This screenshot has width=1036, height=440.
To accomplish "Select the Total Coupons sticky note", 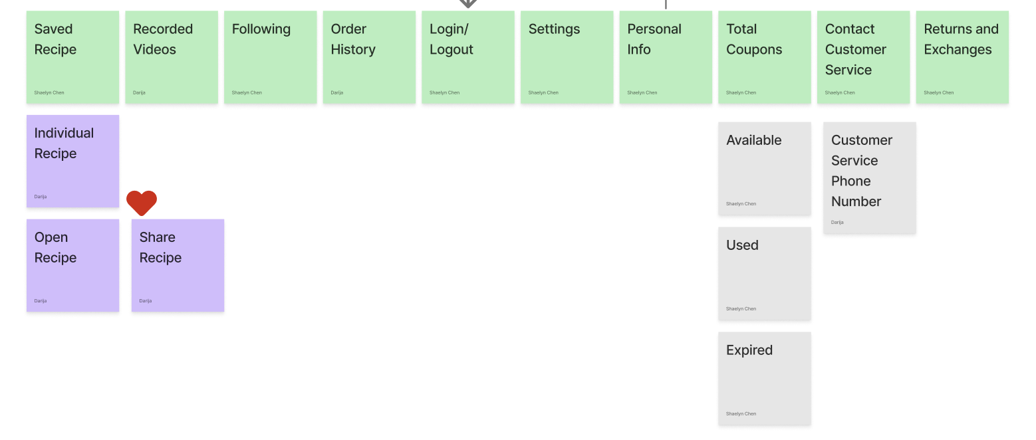I will pyautogui.click(x=765, y=57).
